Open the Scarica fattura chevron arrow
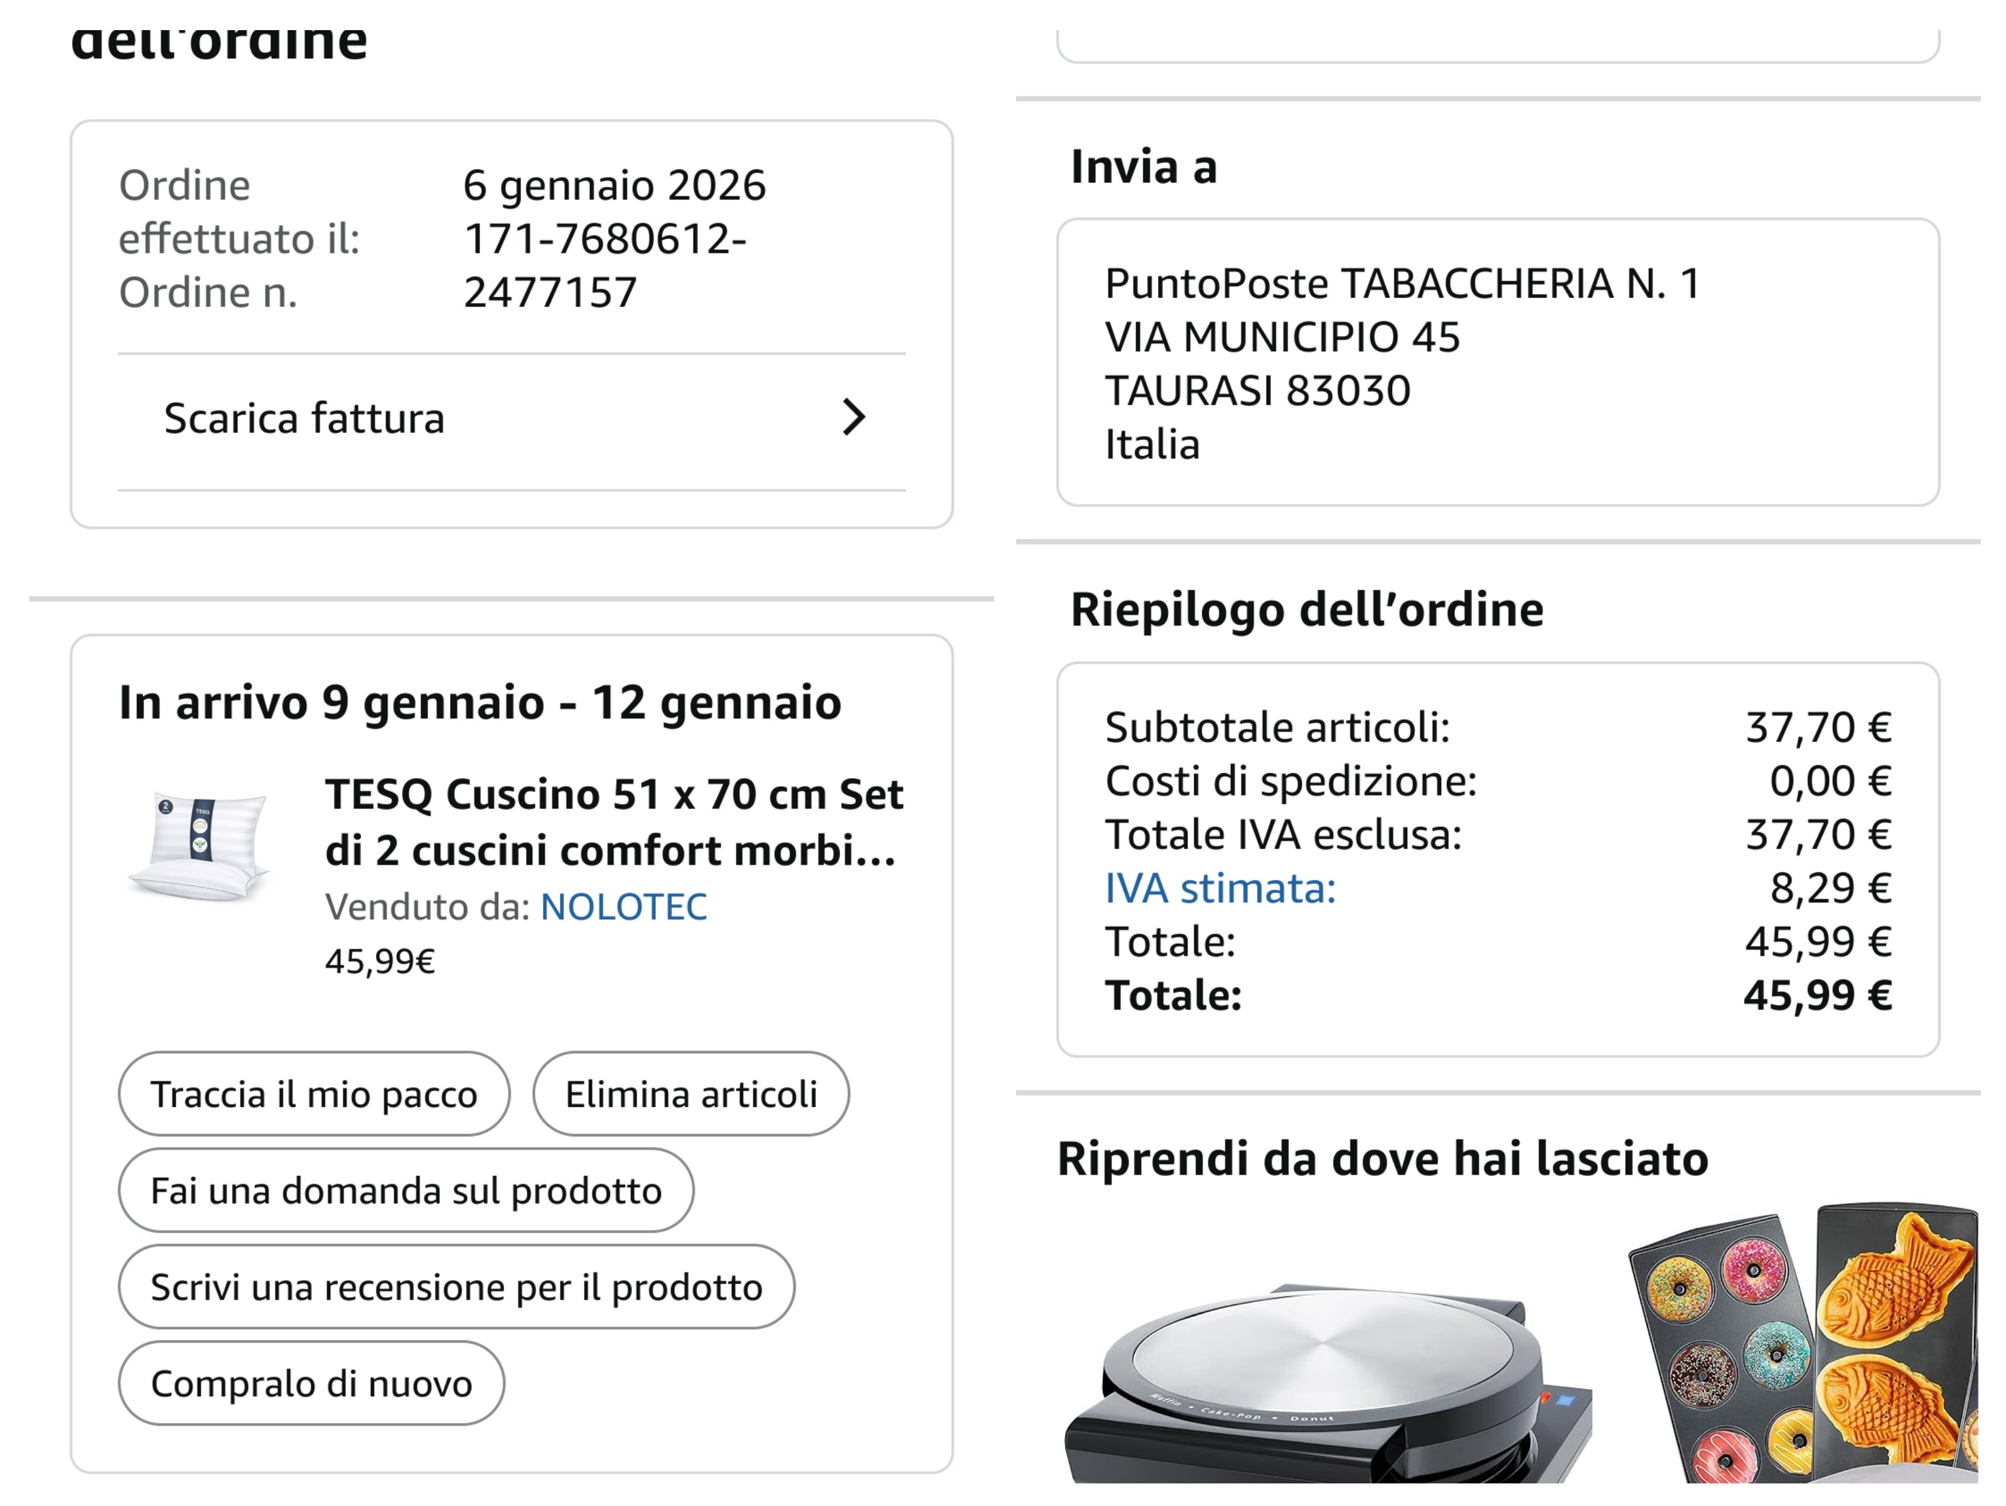 852,418
